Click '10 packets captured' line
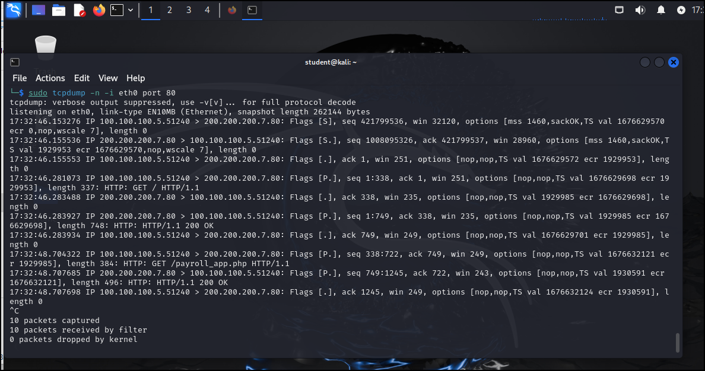705x371 pixels. click(x=55, y=321)
